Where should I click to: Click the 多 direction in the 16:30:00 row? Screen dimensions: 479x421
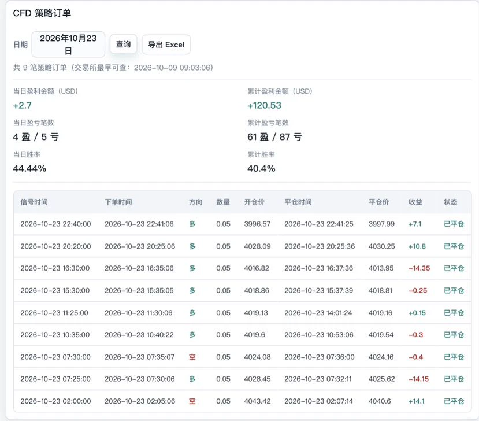[x=192, y=268]
